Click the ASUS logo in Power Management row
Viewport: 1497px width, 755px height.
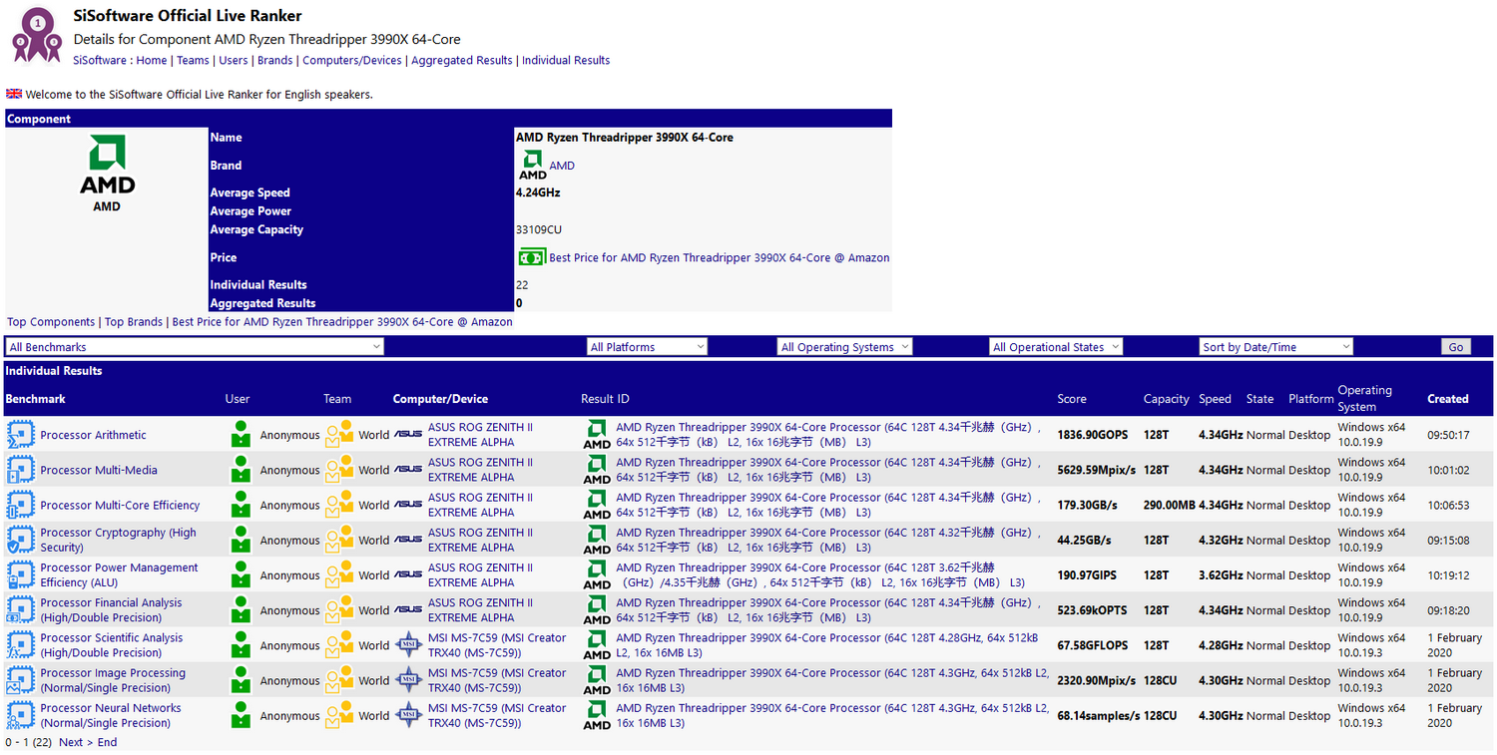(x=408, y=575)
